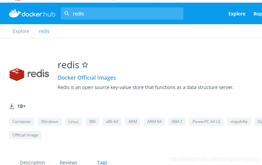Click the Linux tag chip
Screen dimensions: 262x165
(x=74, y=122)
